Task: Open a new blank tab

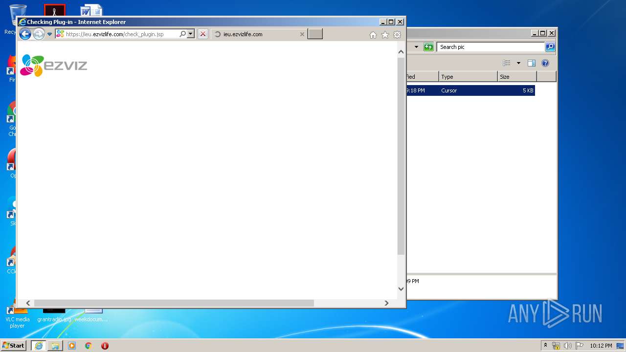Action: tap(315, 34)
